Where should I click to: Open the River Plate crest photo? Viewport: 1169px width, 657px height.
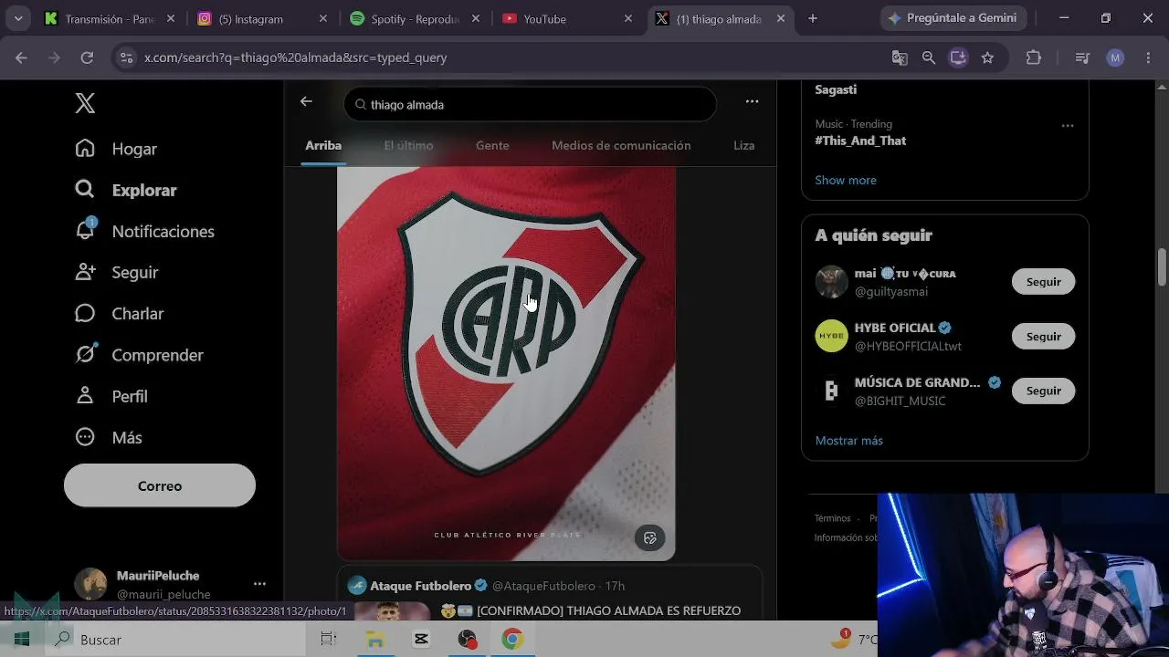tap(506, 363)
